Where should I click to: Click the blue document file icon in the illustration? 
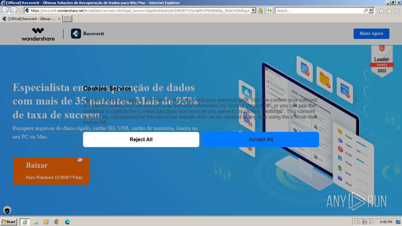click(305, 68)
